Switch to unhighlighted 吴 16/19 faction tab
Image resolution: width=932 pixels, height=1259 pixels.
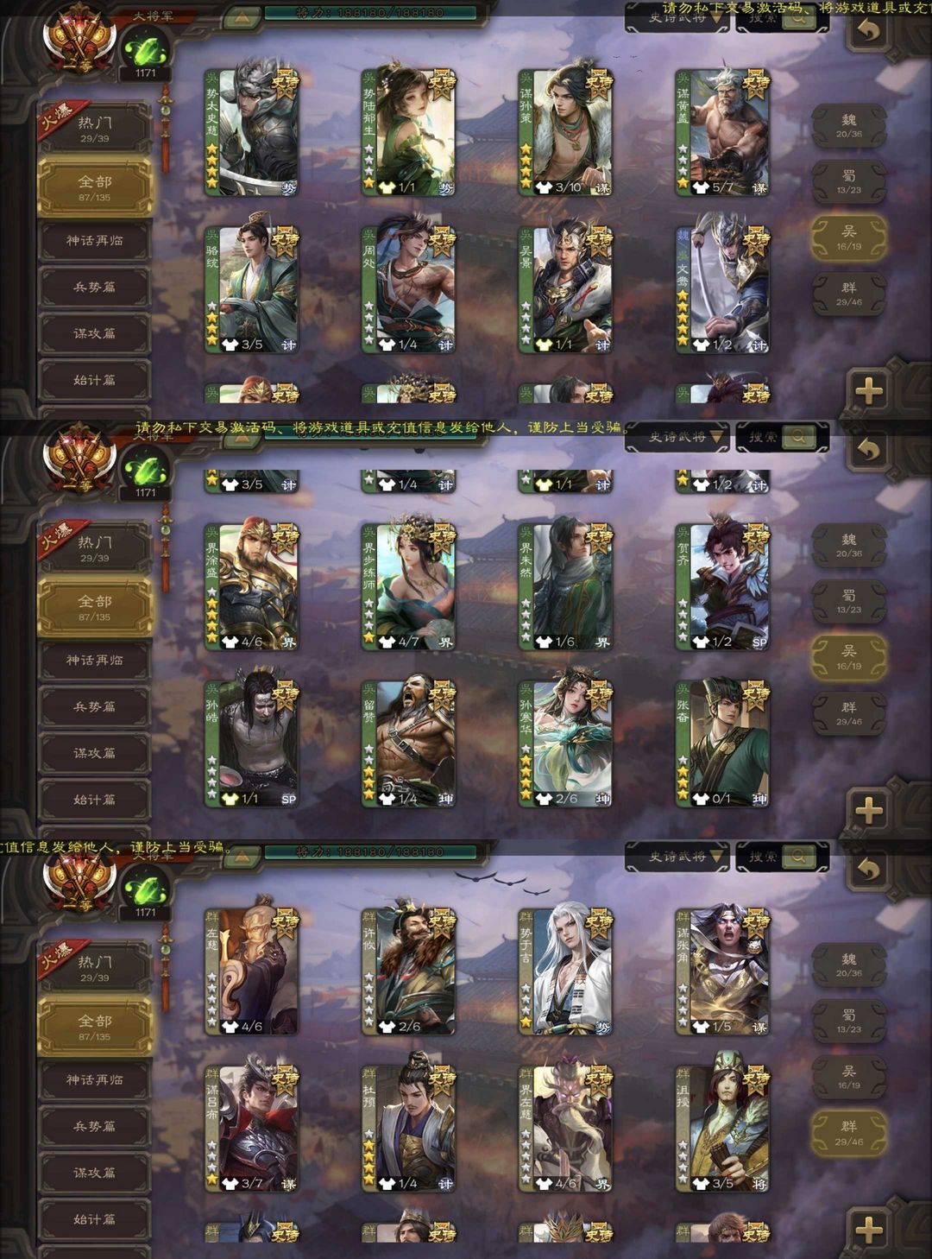(x=849, y=1078)
